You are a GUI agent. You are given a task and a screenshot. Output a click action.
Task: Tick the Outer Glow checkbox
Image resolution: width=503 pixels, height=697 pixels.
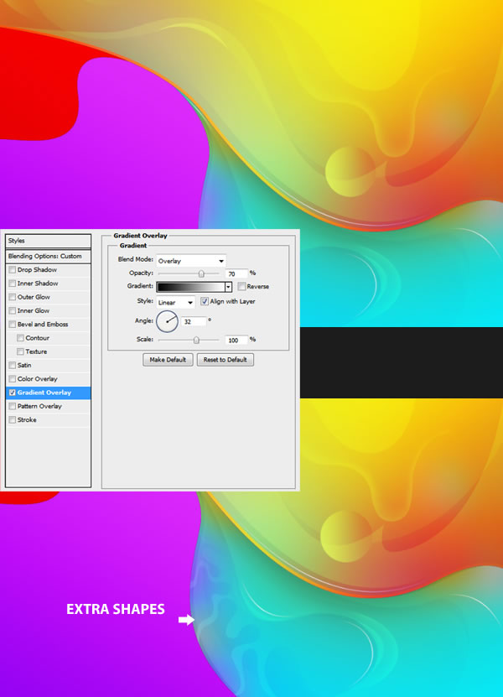(13, 297)
